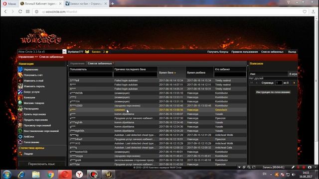Click the friends page number field
This screenshot has height=179, width=319.
(279, 83)
